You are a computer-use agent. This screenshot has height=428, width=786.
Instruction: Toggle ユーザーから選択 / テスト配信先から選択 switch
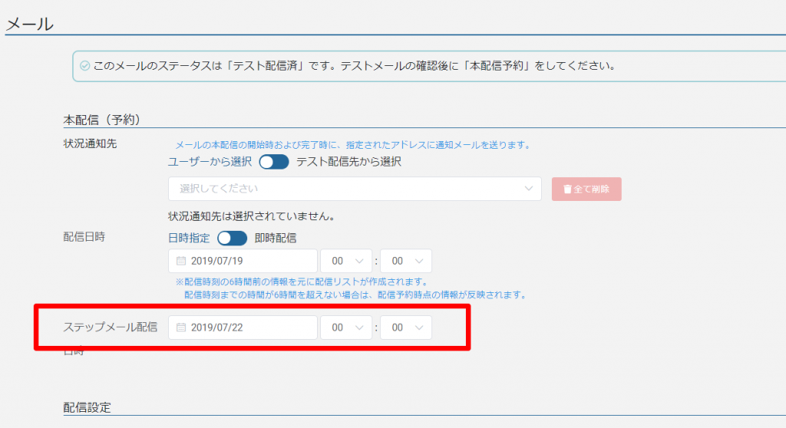click(x=274, y=162)
